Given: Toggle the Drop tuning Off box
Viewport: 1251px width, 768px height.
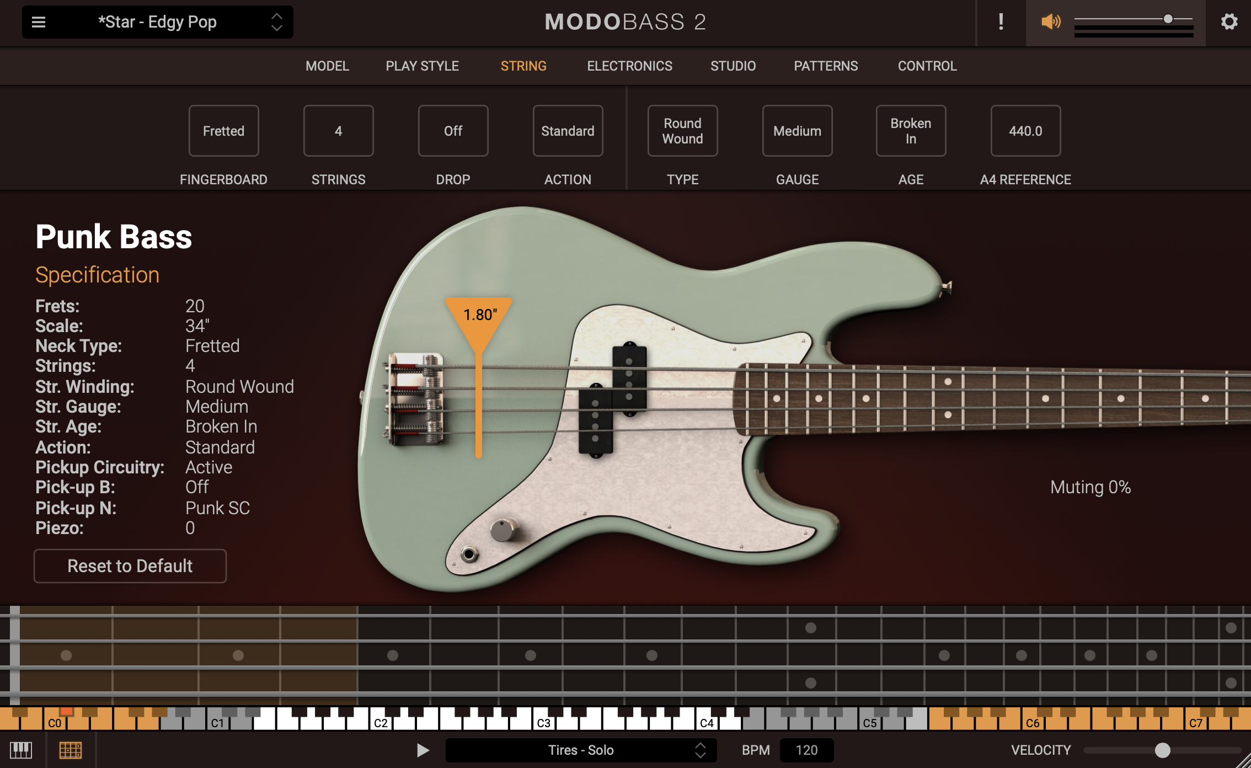Looking at the screenshot, I should coord(453,131).
